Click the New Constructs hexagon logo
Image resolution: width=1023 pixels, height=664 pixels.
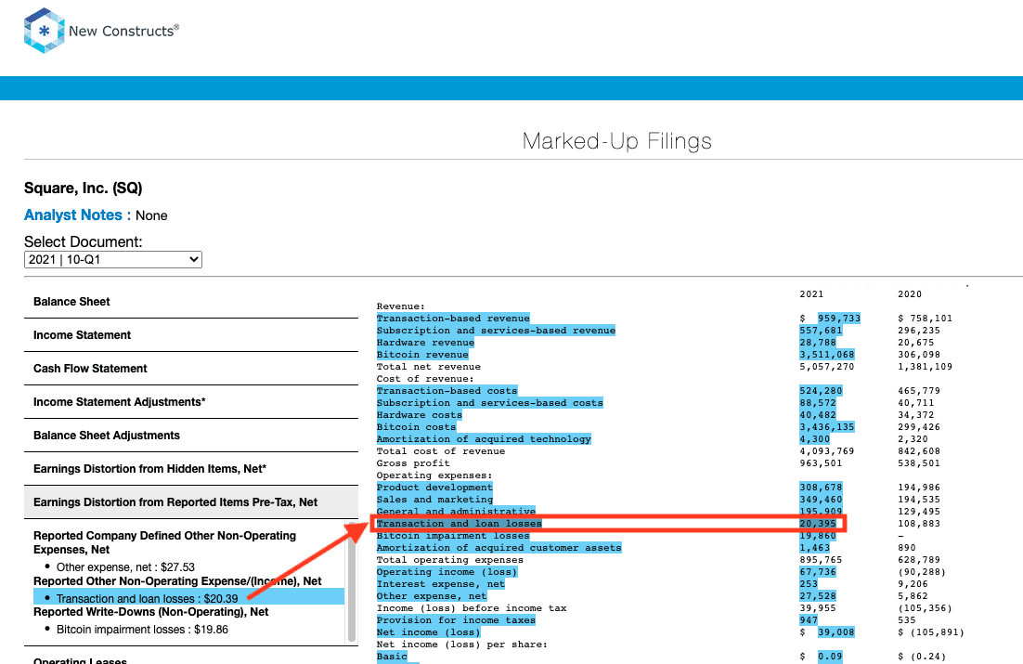click(45, 31)
